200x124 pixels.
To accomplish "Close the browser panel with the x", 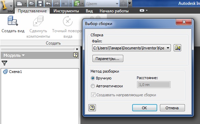I will pos(77,49).
